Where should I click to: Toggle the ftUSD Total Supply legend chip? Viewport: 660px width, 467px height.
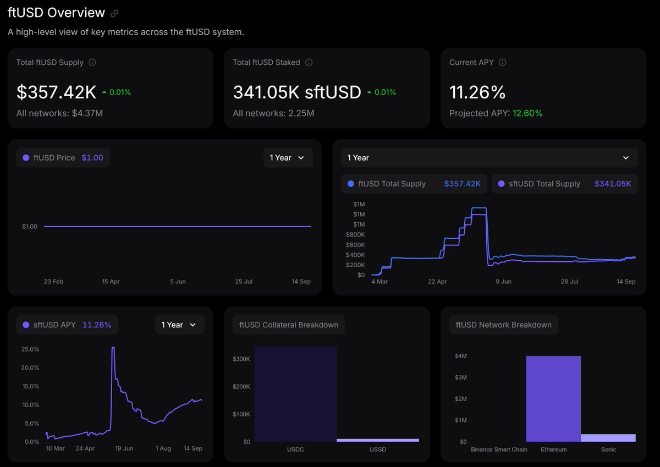tap(414, 184)
